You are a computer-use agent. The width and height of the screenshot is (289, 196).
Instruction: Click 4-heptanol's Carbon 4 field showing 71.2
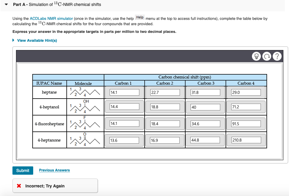pyautogui.click(x=246, y=106)
